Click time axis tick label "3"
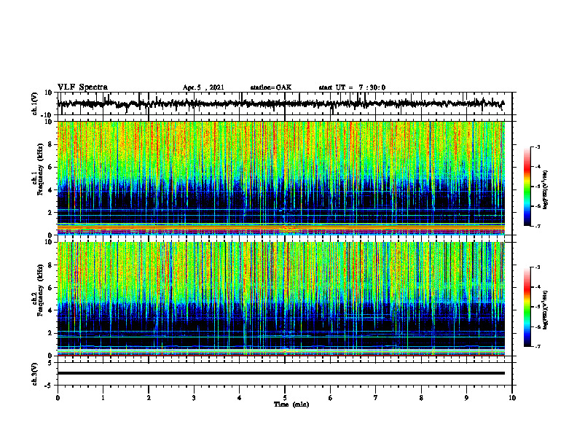The image size is (577, 446). (x=194, y=398)
